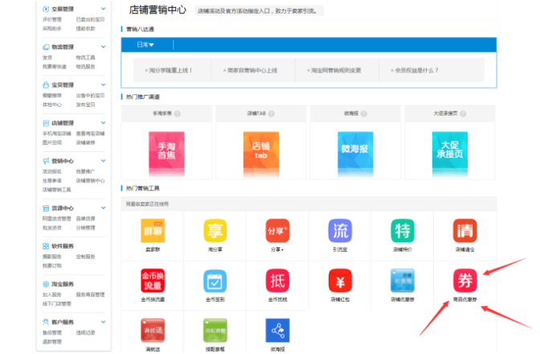Open the 淘宝网营销规则变更 announcement link
540x354 pixels.
coord(334,70)
